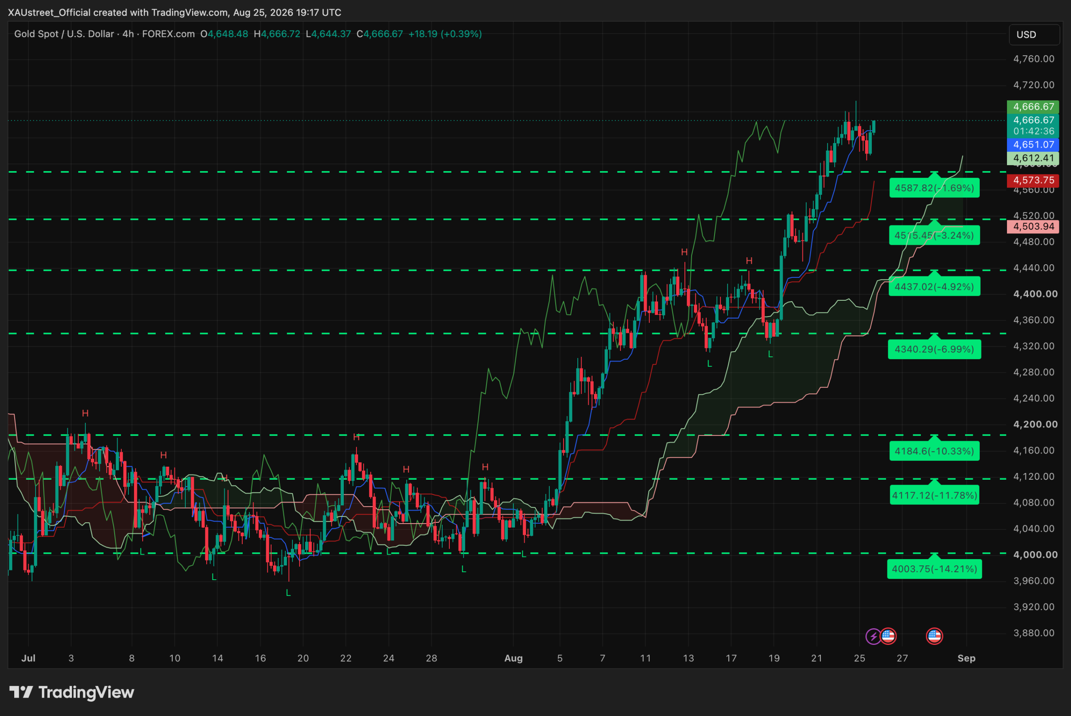
Task: Select the 4587.82(-1.69%) level label
Action: pos(935,188)
